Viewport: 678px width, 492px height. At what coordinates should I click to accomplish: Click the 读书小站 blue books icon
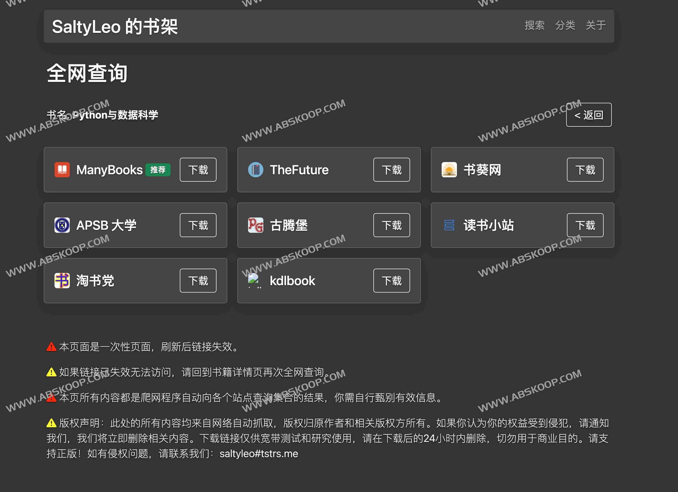tap(449, 225)
